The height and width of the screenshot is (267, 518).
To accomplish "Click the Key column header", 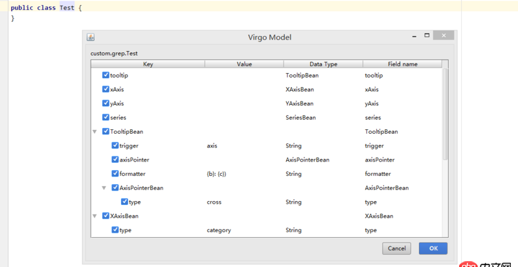I will 148,64.
